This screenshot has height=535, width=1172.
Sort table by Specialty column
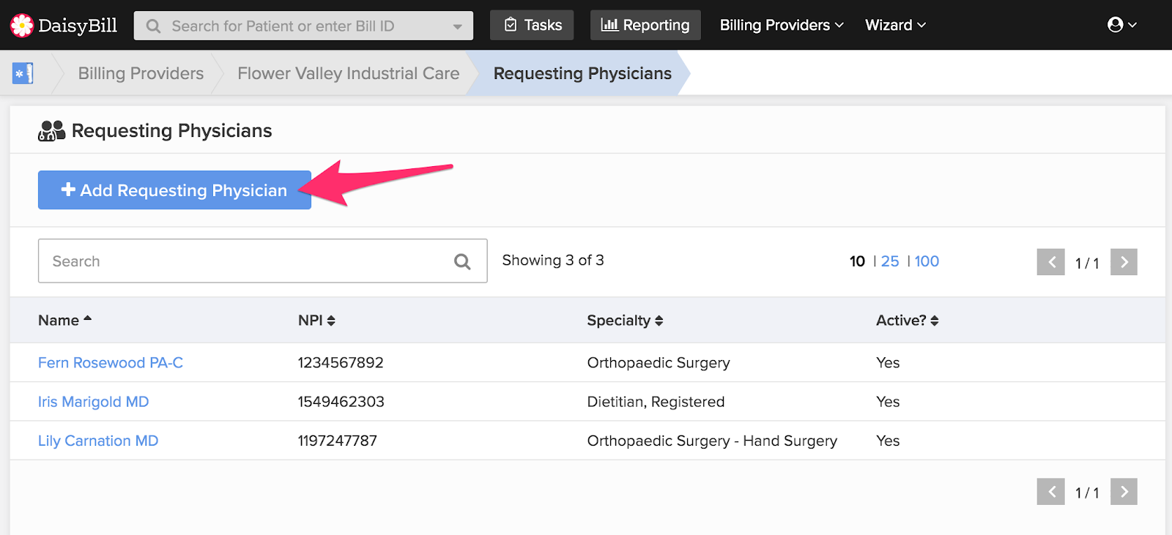[625, 321]
